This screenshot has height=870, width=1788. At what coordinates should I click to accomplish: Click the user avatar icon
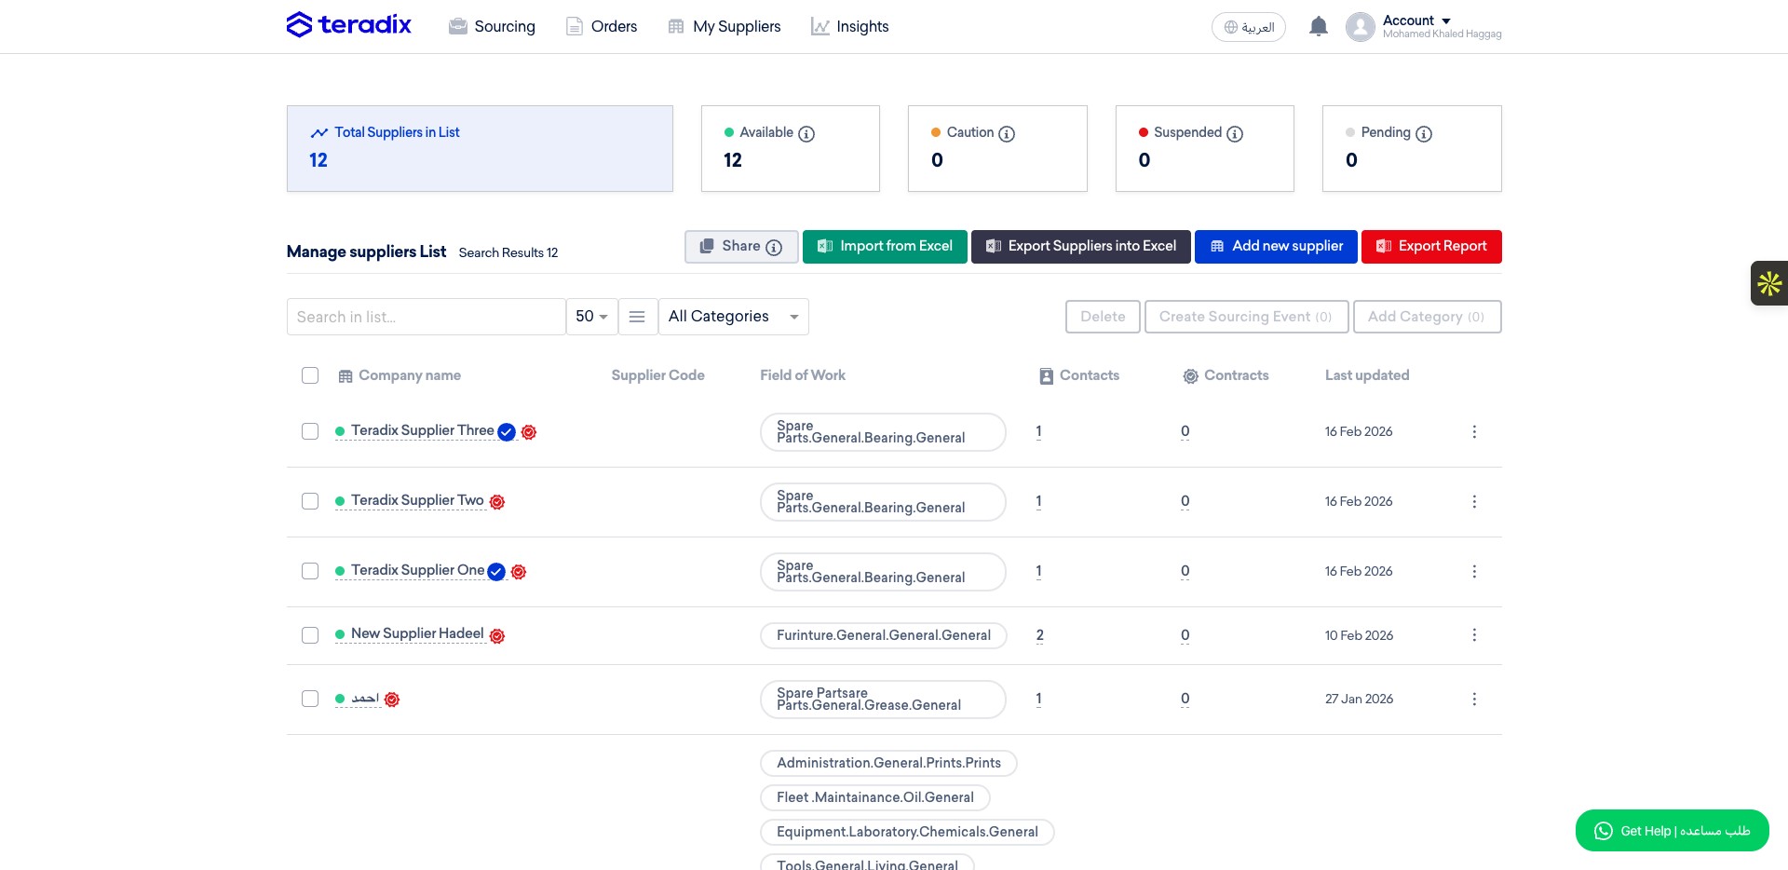pos(1360,27)
